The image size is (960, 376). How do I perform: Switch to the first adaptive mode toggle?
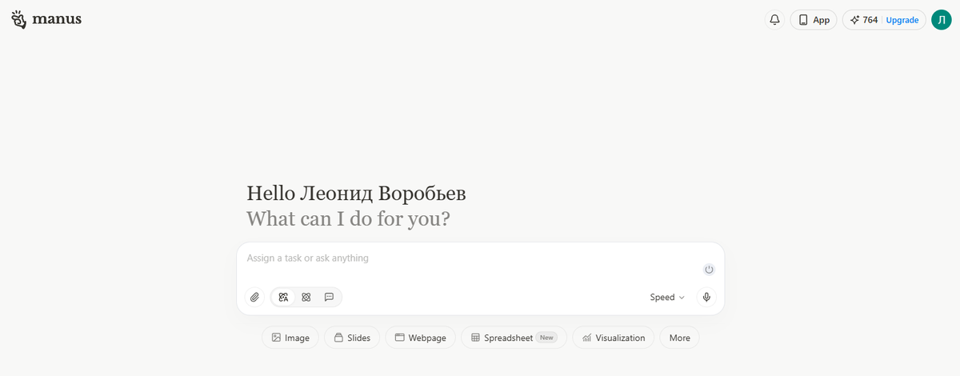[283, 298]
